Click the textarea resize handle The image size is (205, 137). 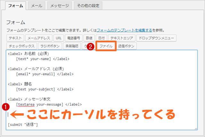tap(195, 128)
